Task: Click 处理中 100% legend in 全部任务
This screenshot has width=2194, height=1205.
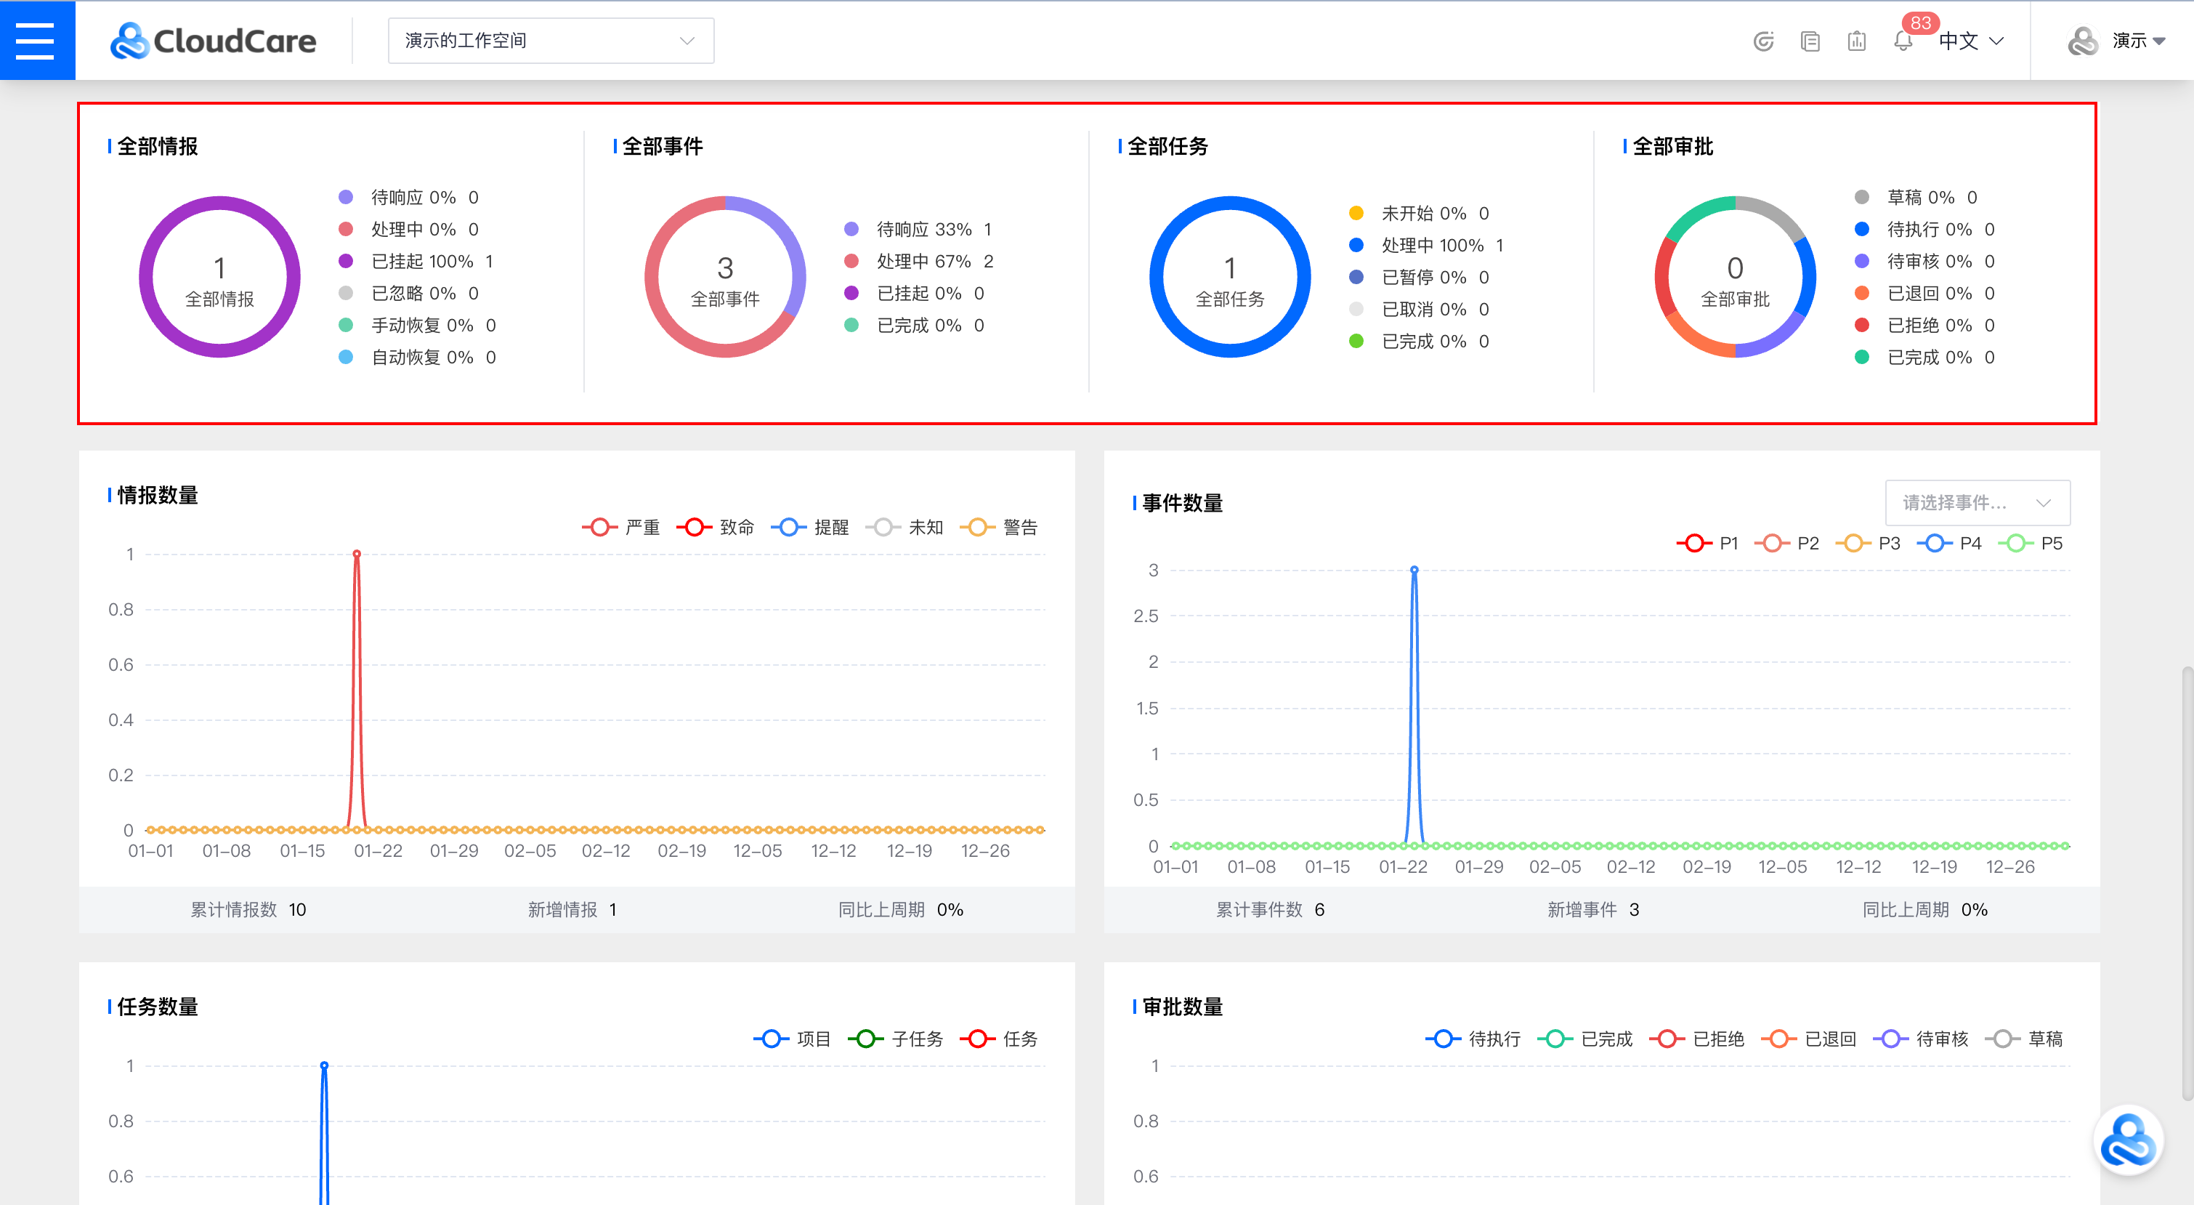Action: (1427, 246)
